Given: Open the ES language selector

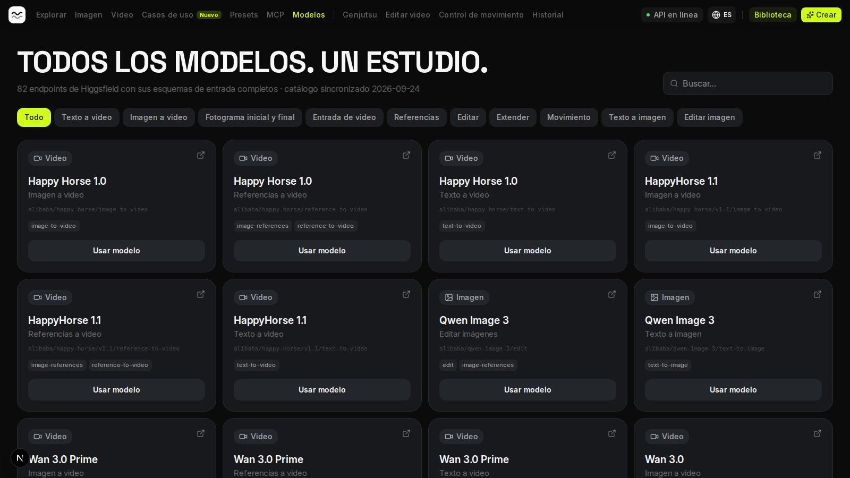Looking at the screenshot, I should [721, 15].
